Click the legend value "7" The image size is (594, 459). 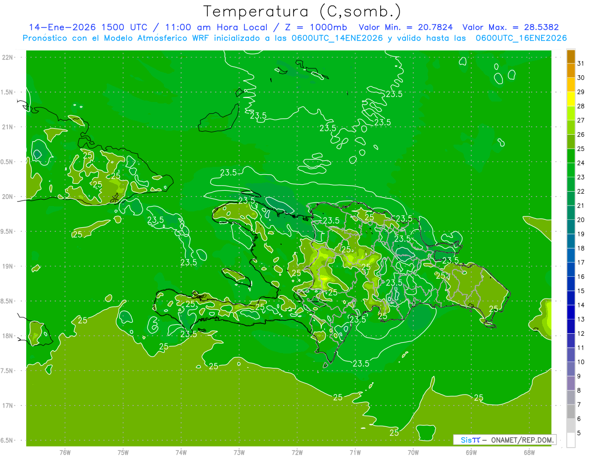pos(579,405)
